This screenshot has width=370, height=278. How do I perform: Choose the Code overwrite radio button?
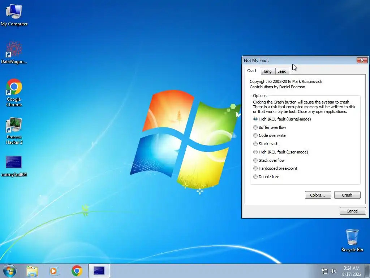click(x=269, y=135)
